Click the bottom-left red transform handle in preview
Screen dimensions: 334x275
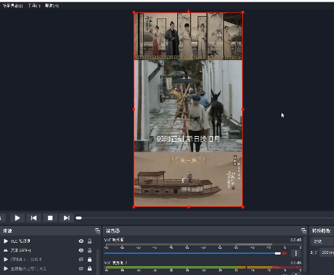point(134,207)
